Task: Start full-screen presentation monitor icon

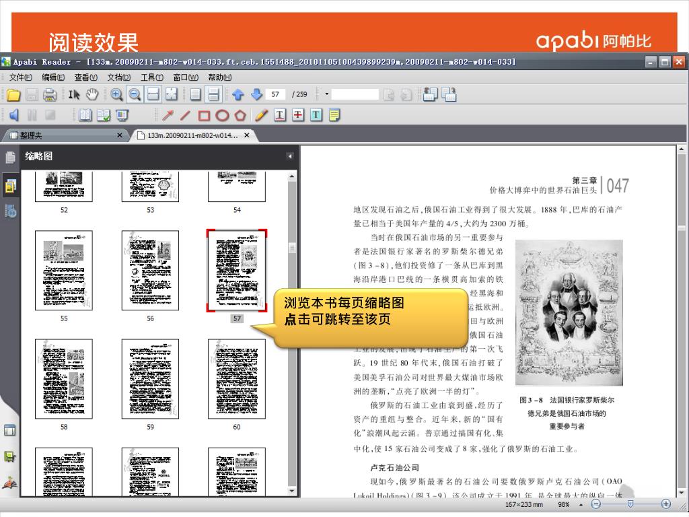Action: click(122, 115)
